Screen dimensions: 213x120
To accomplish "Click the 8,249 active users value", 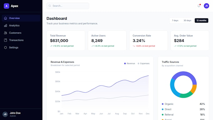I will (x=97, y=41).
